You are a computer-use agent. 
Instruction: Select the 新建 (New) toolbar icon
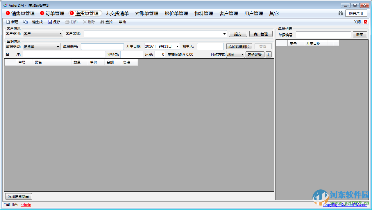12,21
